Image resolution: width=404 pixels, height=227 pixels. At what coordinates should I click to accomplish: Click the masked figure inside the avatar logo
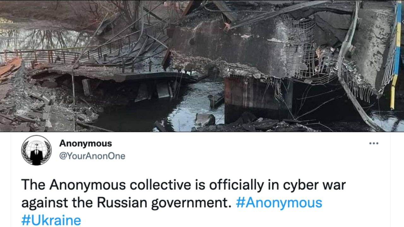click(37, 154)
